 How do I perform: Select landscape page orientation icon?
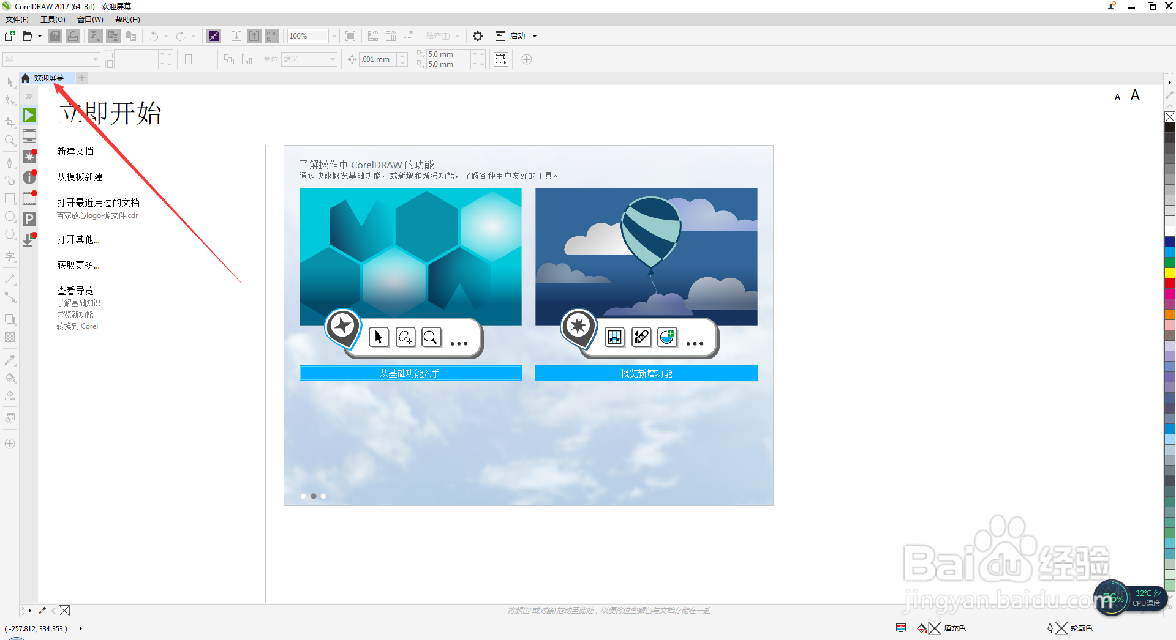[x=206, y=59]
